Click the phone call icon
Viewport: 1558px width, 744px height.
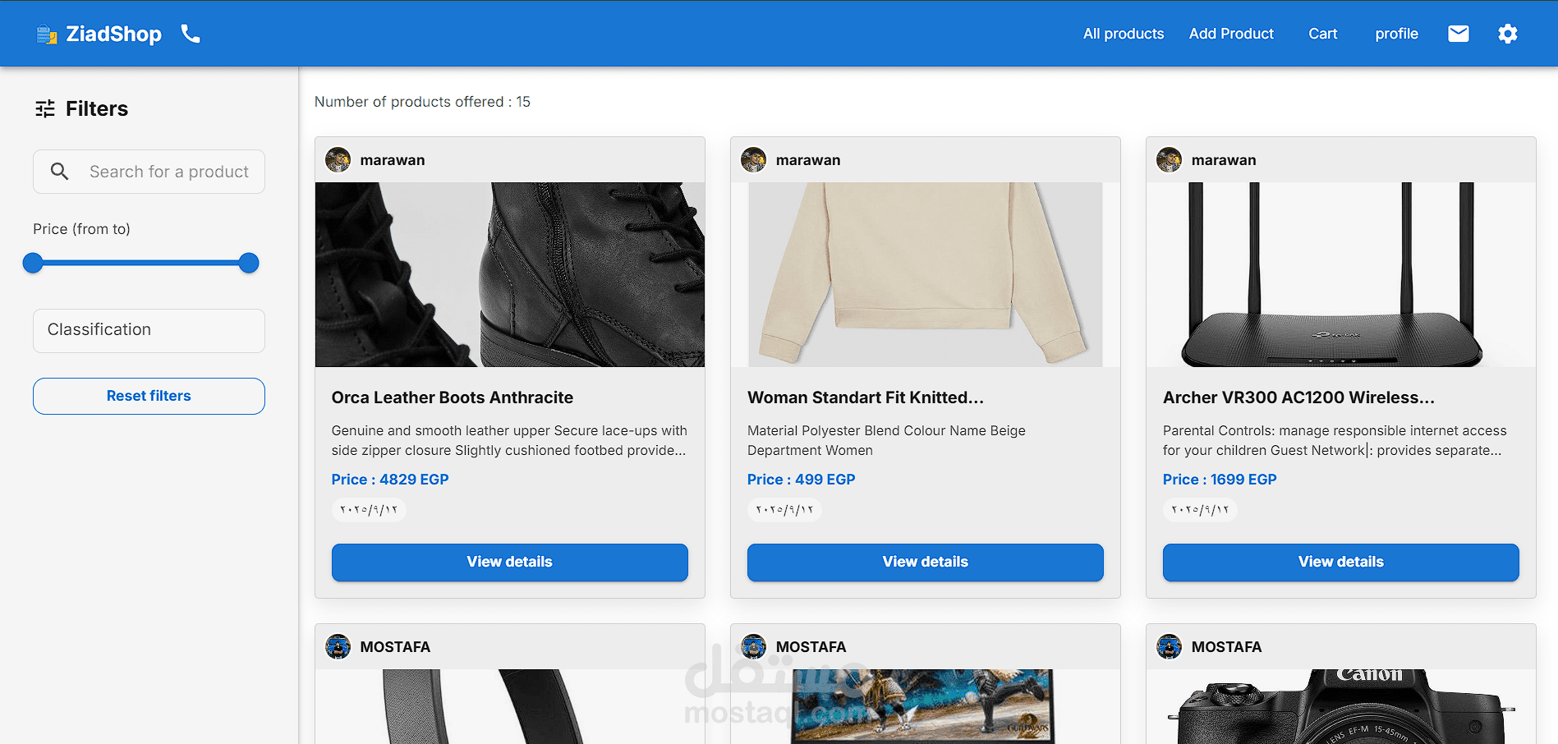(191, 34)
